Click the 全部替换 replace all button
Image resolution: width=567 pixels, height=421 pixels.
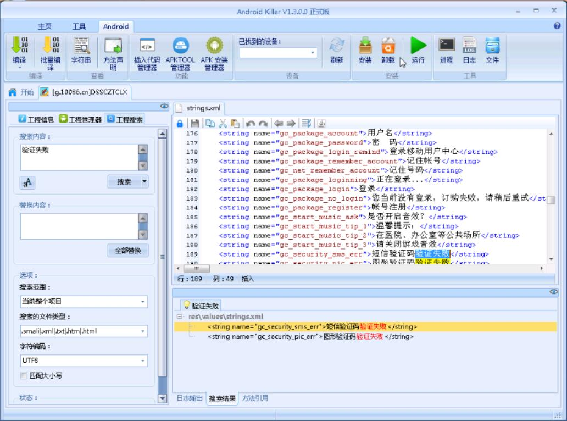[128, 250]
